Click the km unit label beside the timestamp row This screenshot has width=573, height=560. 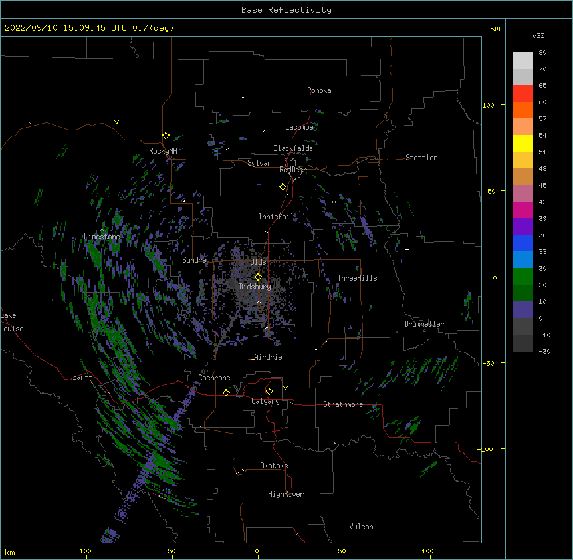coord(495,28)
